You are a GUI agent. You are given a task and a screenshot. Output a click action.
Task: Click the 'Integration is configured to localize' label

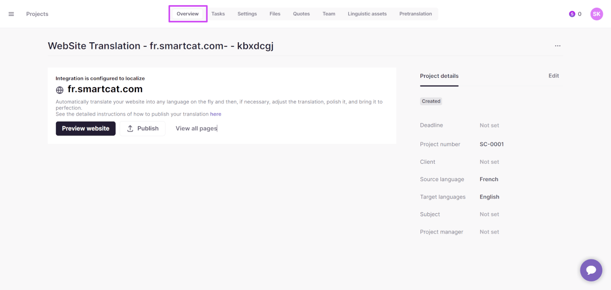pyautogui.click(x=100, y=78)
